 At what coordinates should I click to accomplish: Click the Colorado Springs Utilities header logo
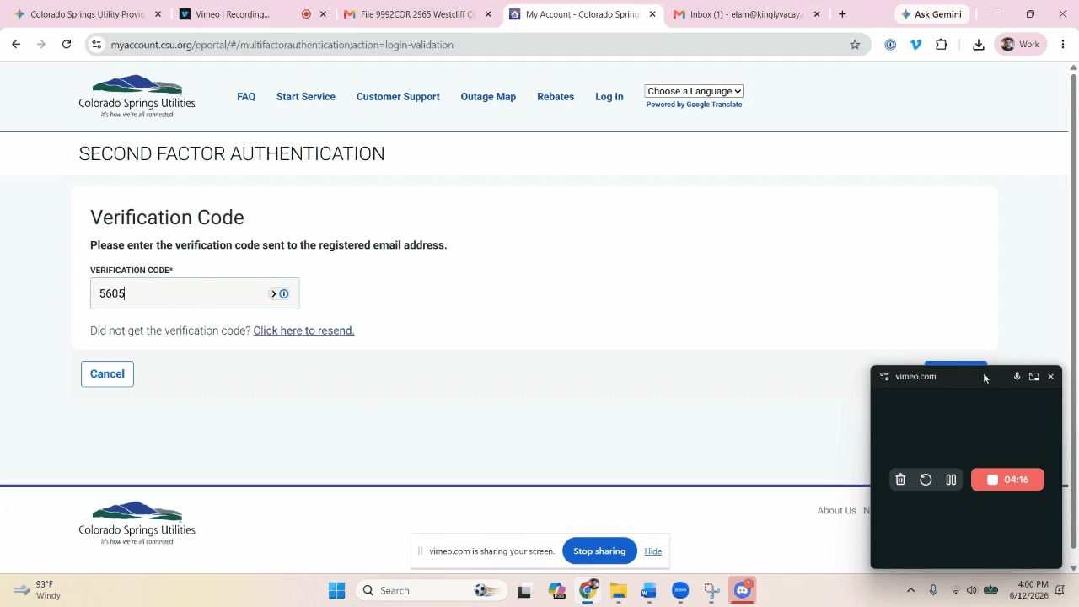click(137, 96)
